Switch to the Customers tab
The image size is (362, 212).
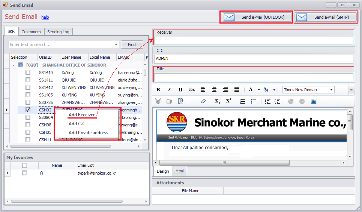click(x=31, y=32)
